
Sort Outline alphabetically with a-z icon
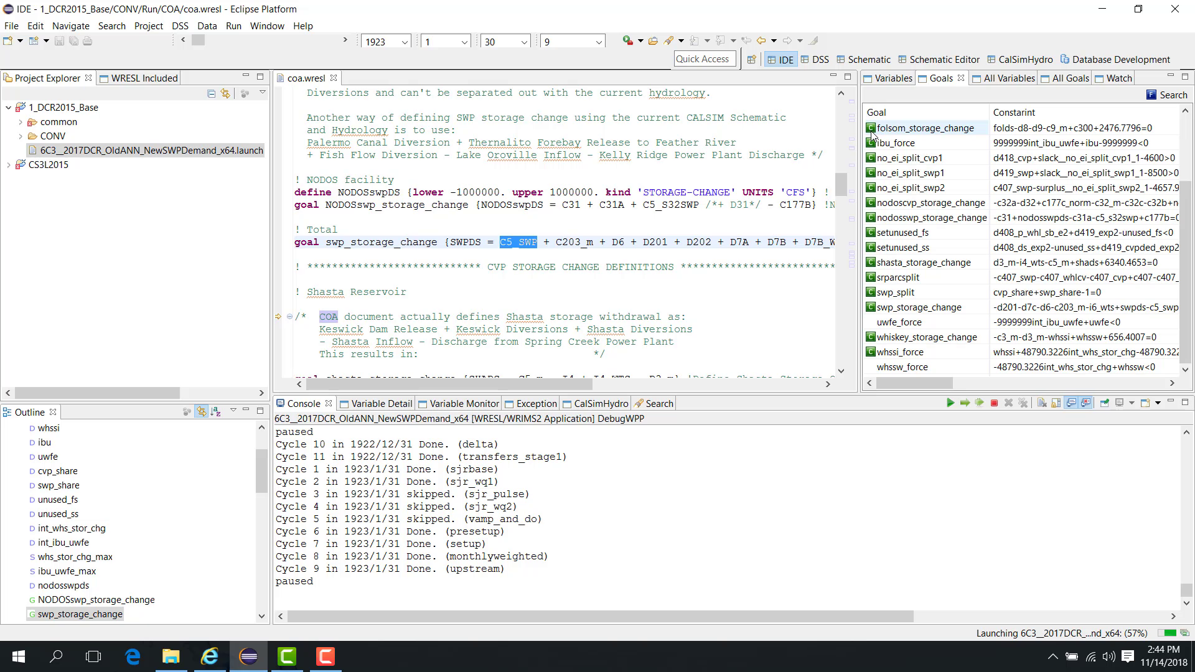(x=215, y=412)
